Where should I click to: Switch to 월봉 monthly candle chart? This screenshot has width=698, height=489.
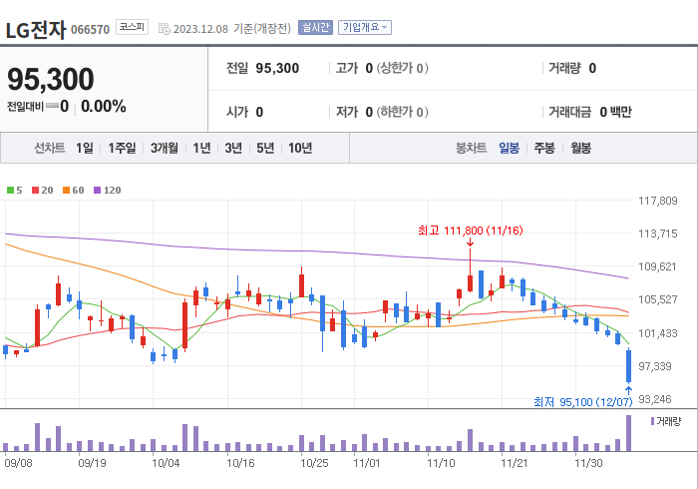(x=581, y=148)
